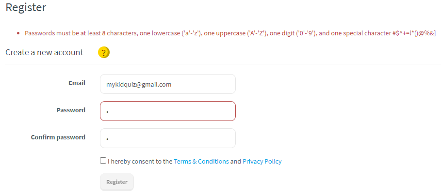Click the Confirm password label

click(x=58, y=137)
